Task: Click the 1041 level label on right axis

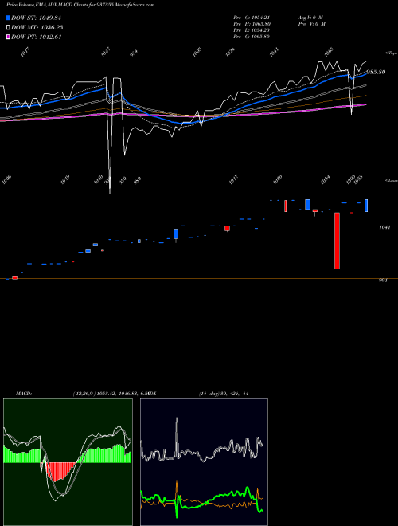Action: coord(384,227)
